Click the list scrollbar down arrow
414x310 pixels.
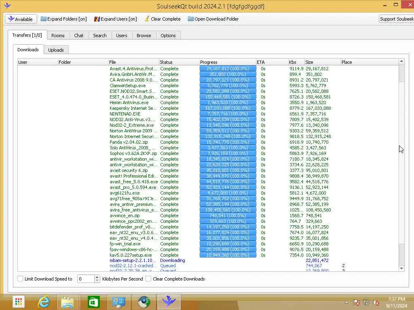point(401,268)
